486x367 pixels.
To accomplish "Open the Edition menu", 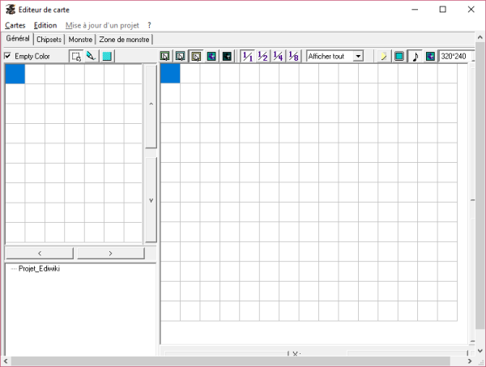I will tap(45, 25).
